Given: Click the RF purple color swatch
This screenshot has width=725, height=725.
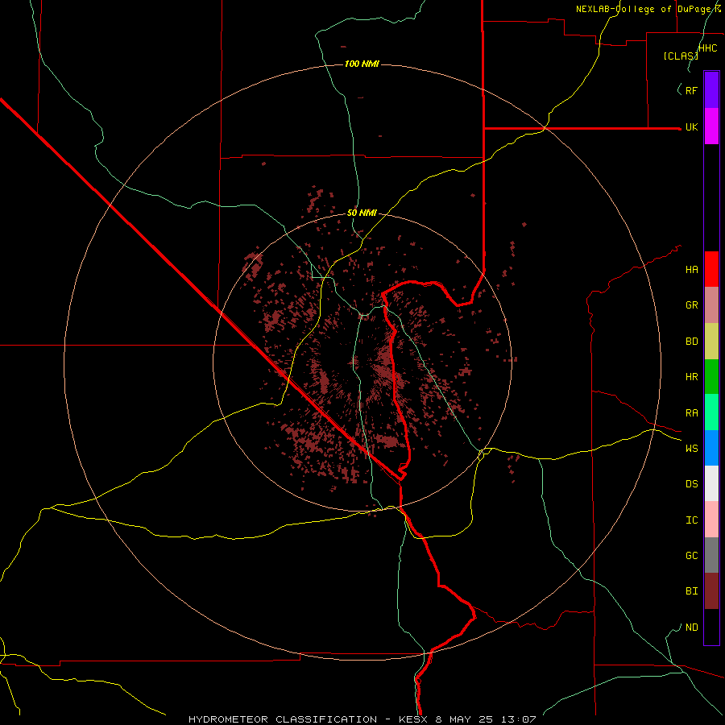Looking at the screenshot, I should [711, 90].
